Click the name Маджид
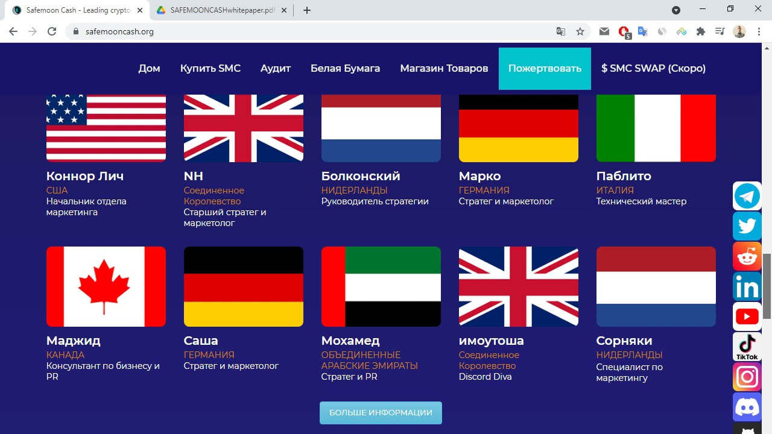Screen dimensions: 772x434 [x=74, y=341]
